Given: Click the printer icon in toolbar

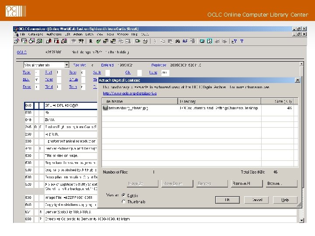Looking at the screenshot, I should pos(145,41).
